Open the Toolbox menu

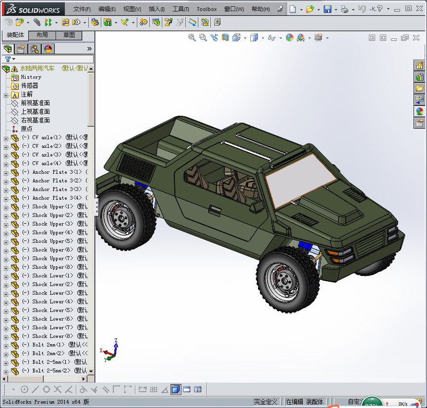[207, 9]
